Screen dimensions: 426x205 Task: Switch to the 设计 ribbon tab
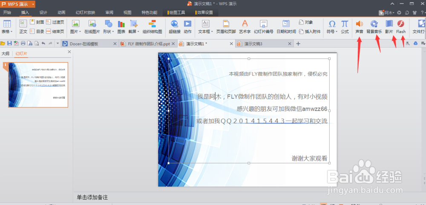[43, 12]
